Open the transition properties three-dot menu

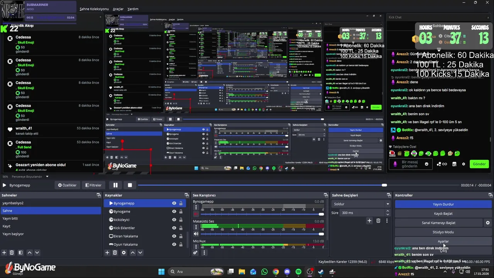pos(387,220)
